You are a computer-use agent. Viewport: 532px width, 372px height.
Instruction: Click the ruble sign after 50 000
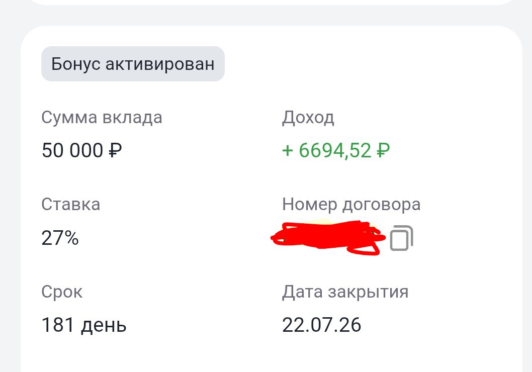tap(115, 150)
